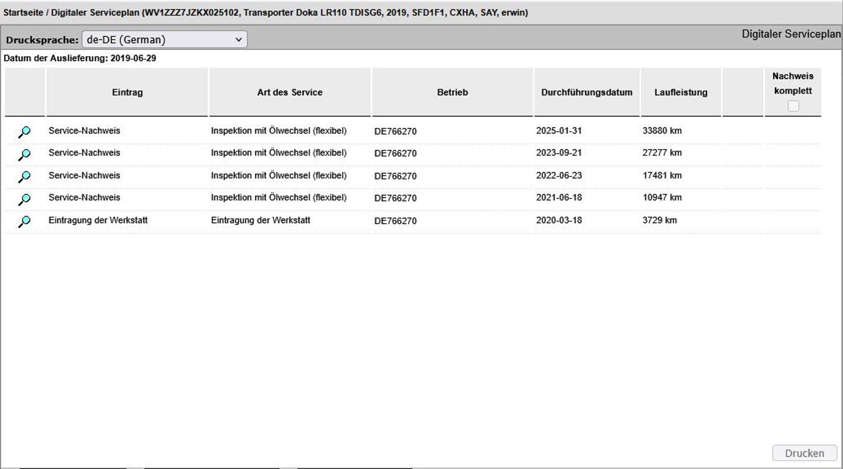The height and width of the screenshot is (469, 843).
Task: Open details for 2025-01-31 service entry
Action: point(24,132)
